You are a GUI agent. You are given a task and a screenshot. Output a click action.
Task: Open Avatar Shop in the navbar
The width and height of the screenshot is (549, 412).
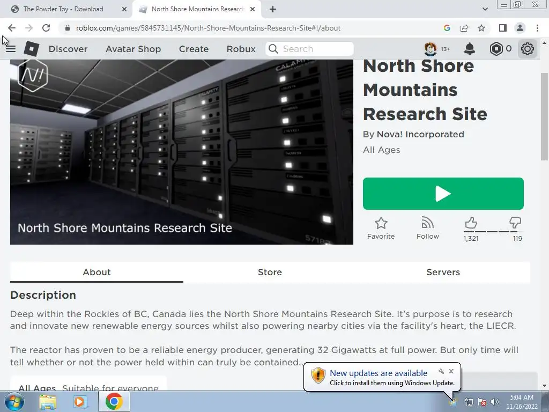coord(133,49)
